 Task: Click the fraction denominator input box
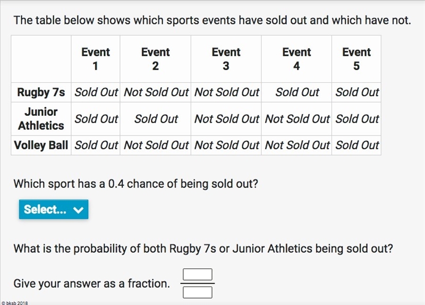click(x=198, y=293)
